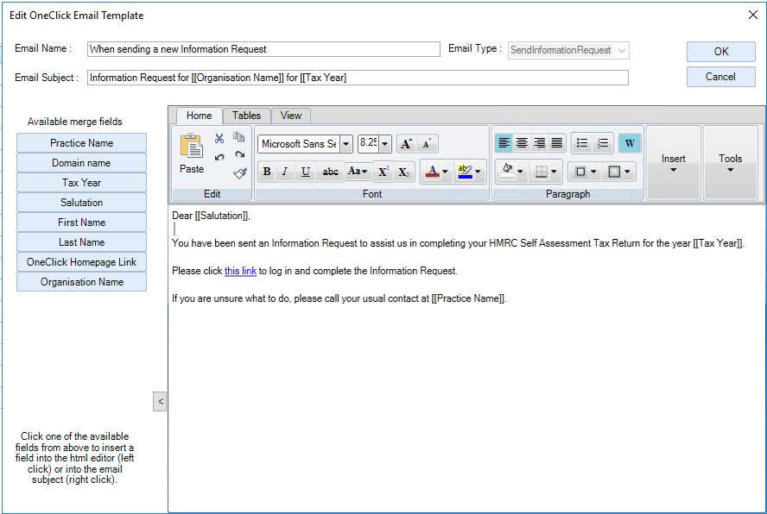The image size is (767, 514).
Task: Apply strikethrough formatting
Action: [330, 172]
